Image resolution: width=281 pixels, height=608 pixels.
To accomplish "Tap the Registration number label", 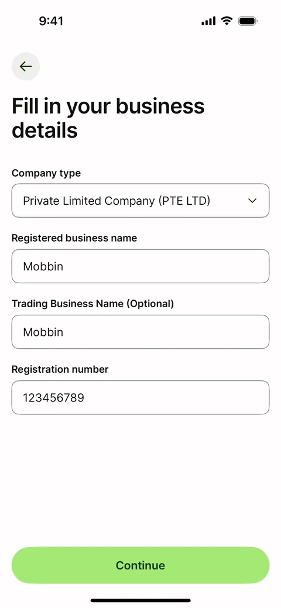I will tap(60, 369).
